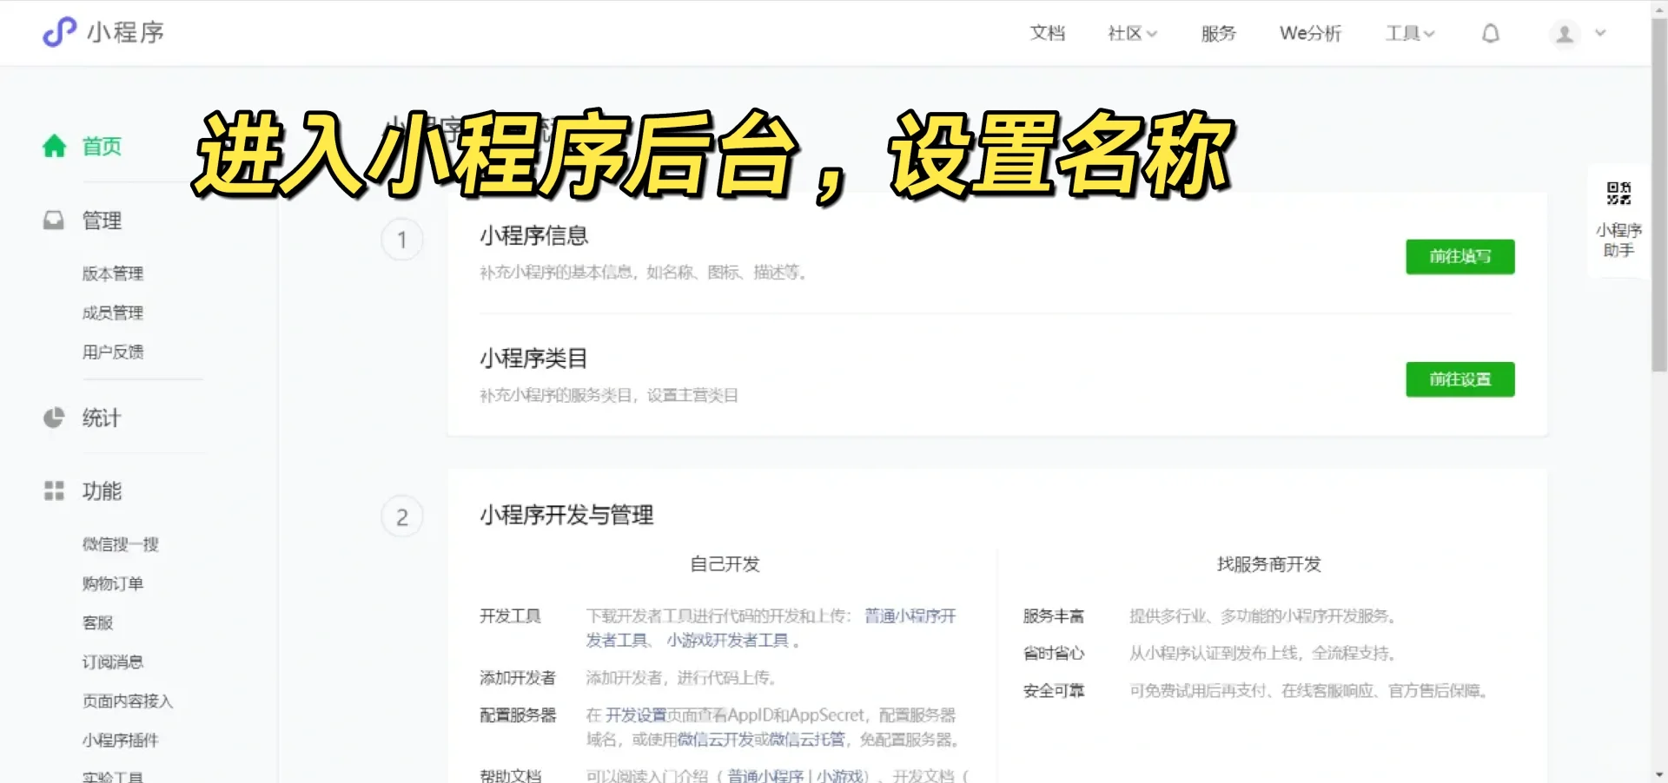Select 版本管理 in the sidebar

(x=113, y=273)
